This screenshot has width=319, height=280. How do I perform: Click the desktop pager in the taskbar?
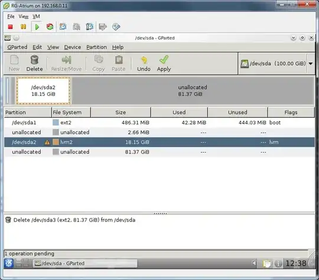(x=22, y=263)
